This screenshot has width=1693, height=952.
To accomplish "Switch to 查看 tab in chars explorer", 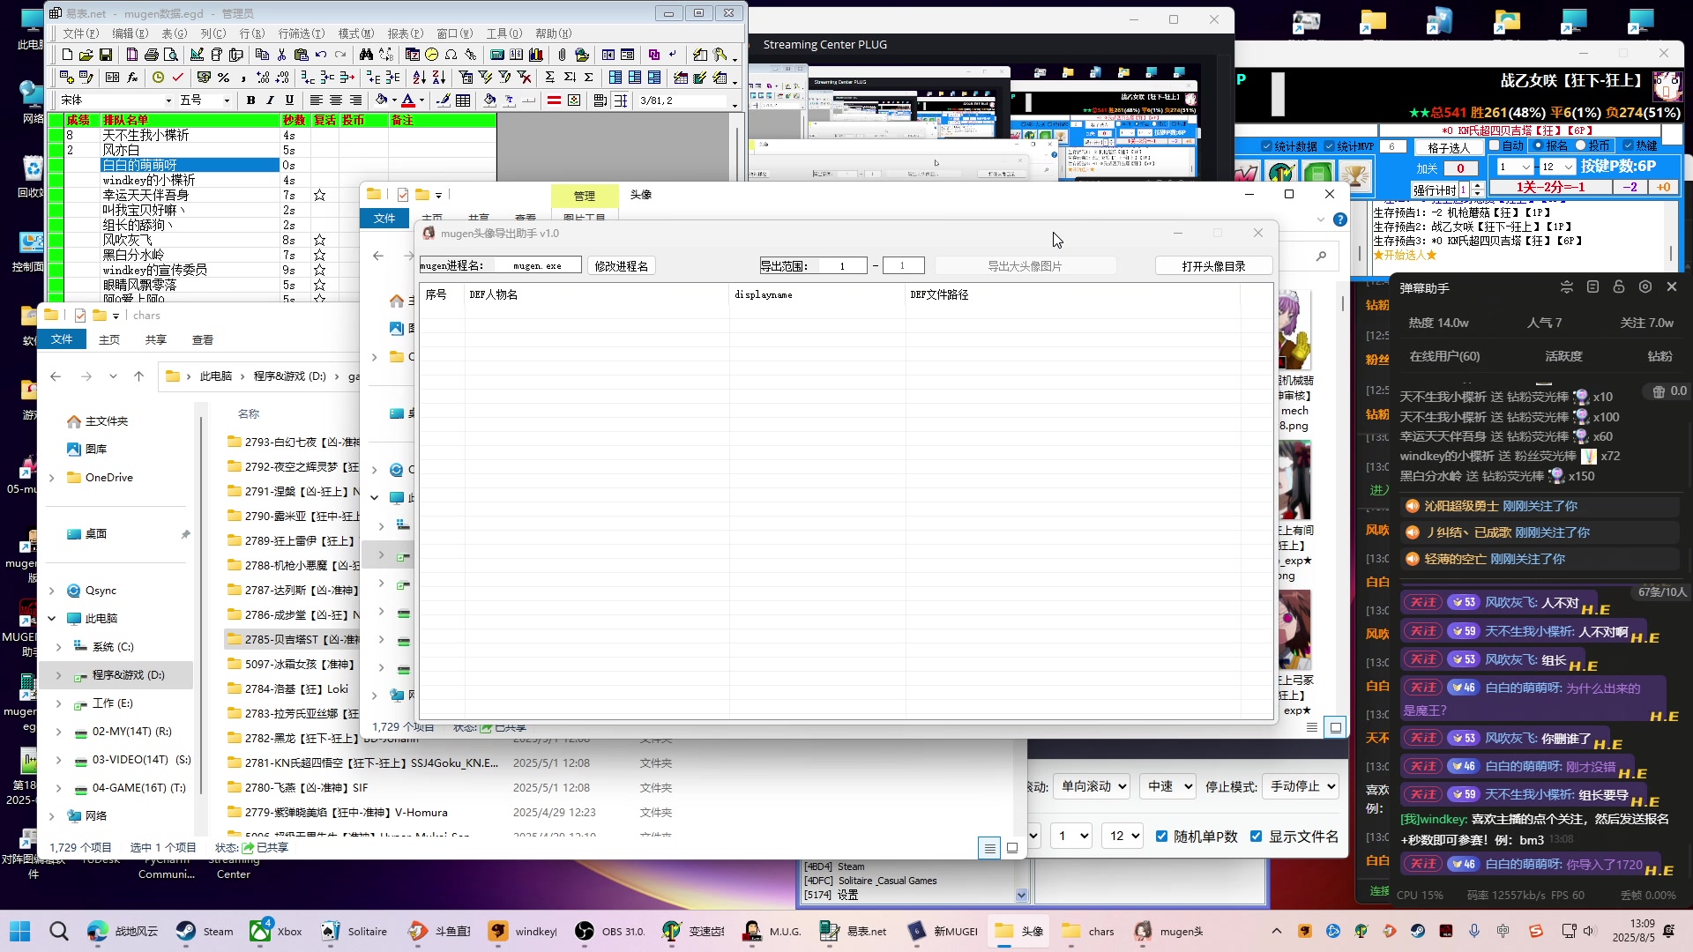I will click(x=203, y=340).
